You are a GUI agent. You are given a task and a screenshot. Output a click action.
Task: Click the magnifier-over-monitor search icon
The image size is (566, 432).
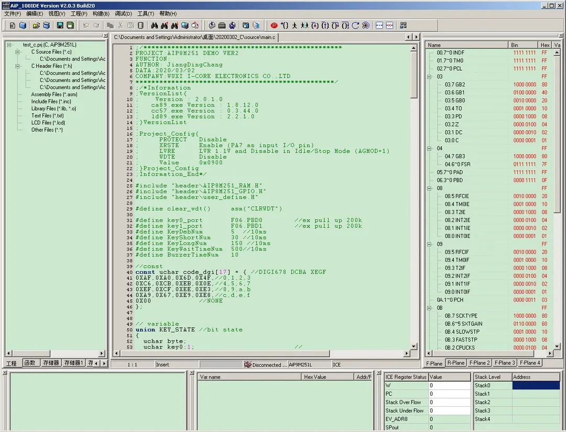tap(185, 25)
